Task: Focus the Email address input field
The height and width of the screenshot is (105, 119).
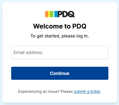Action: [60, 52]
